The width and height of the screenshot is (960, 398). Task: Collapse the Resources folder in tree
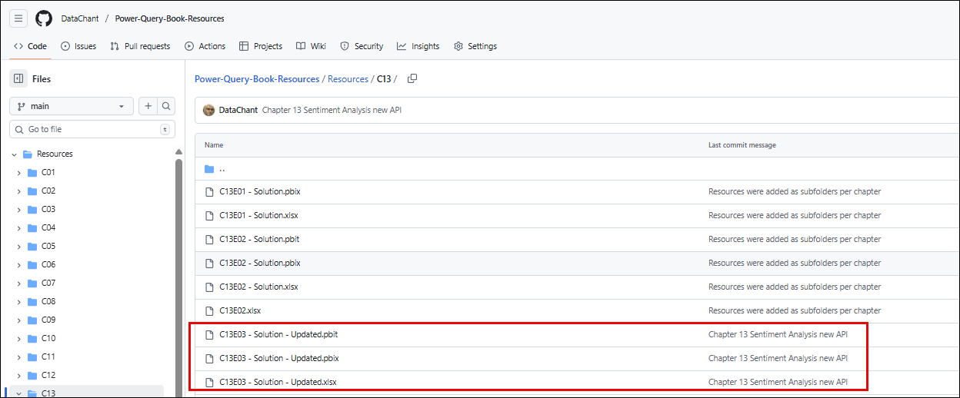coord(14,154)
